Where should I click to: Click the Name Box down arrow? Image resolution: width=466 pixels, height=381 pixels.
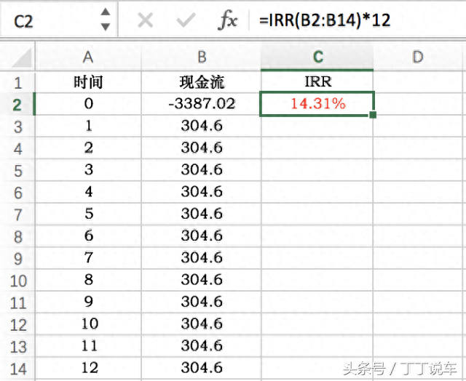pos(106,27)
